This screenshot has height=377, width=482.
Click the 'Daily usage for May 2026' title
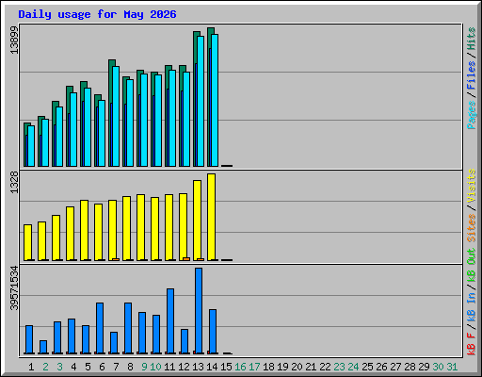point(97,14)
